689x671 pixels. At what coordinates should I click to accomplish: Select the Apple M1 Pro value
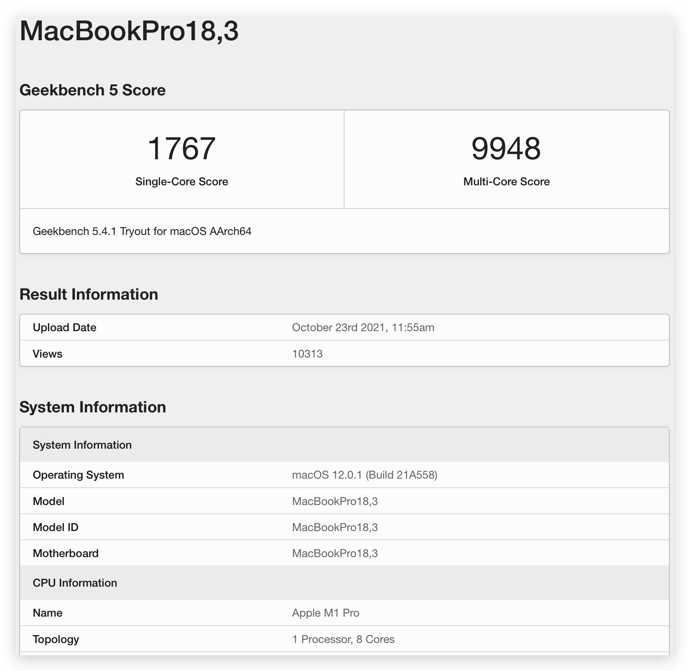tap(326, 613)
